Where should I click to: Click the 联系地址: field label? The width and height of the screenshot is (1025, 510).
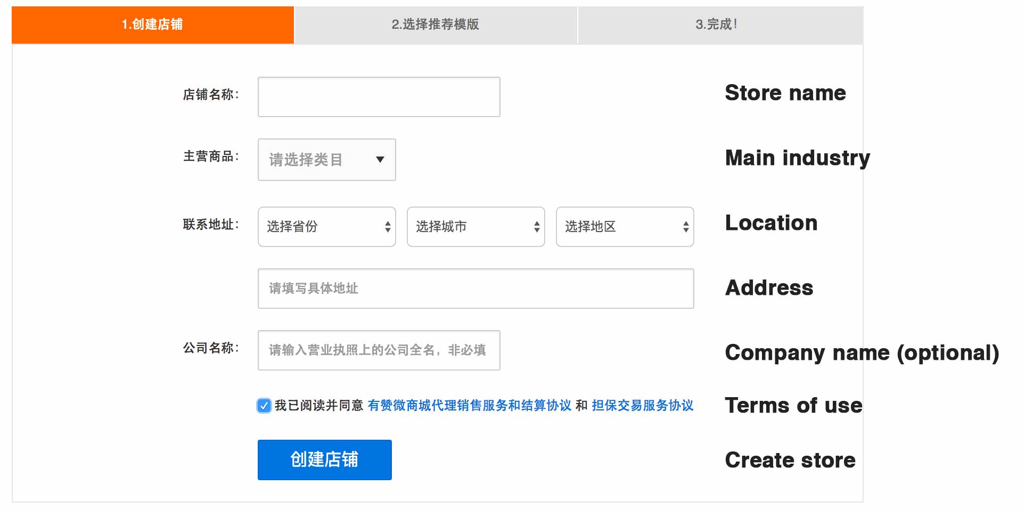(211, 225)
